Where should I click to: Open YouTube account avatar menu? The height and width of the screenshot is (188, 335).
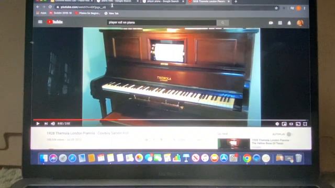coord(300,23)
